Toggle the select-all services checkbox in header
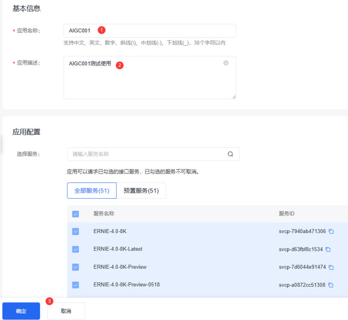This screenshot has width=348, height=320. pos(75,214)
